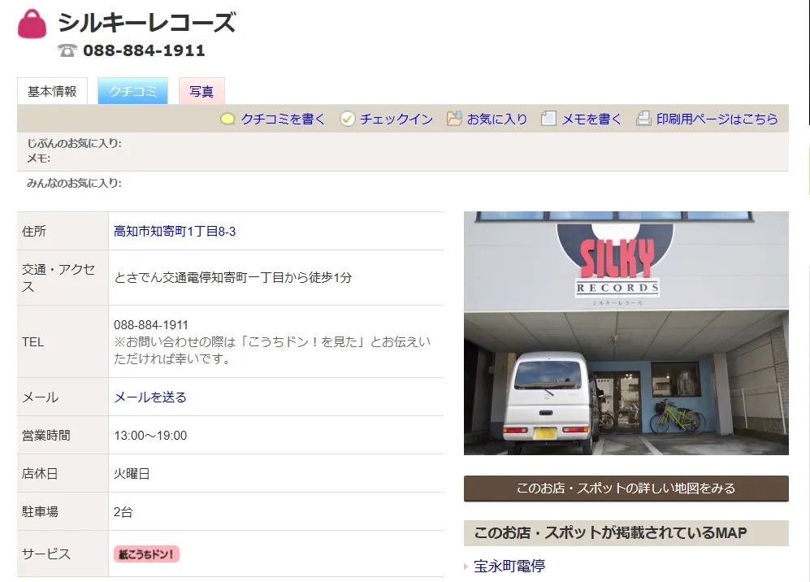The width and height of the screenshot is (810, 582).
Task: Click the pink shopping bag icon
Action: (x=32, y=24)
